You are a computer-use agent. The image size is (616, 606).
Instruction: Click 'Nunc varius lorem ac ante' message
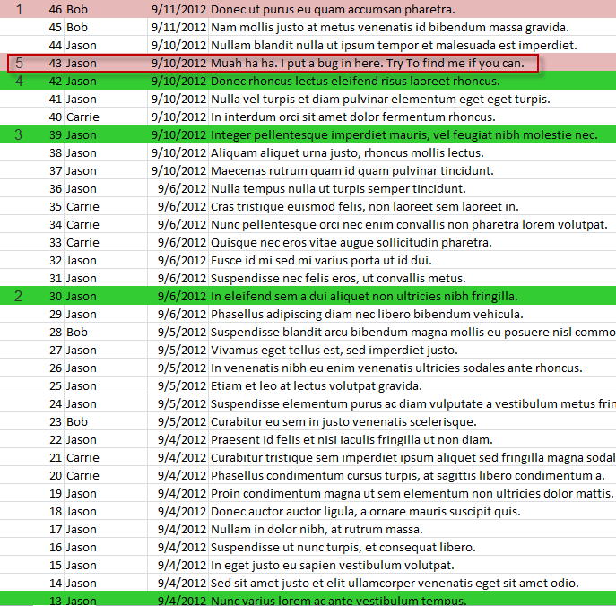point(339,601)
